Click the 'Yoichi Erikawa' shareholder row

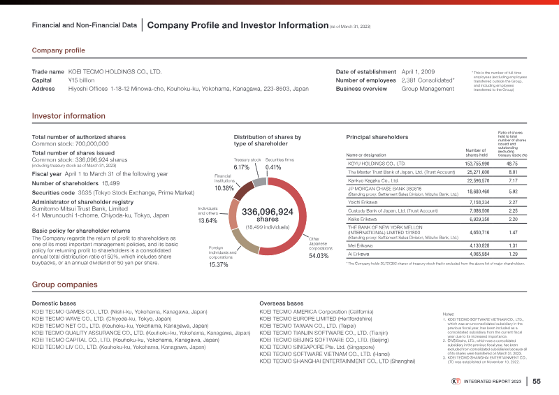tap(436, 202)
